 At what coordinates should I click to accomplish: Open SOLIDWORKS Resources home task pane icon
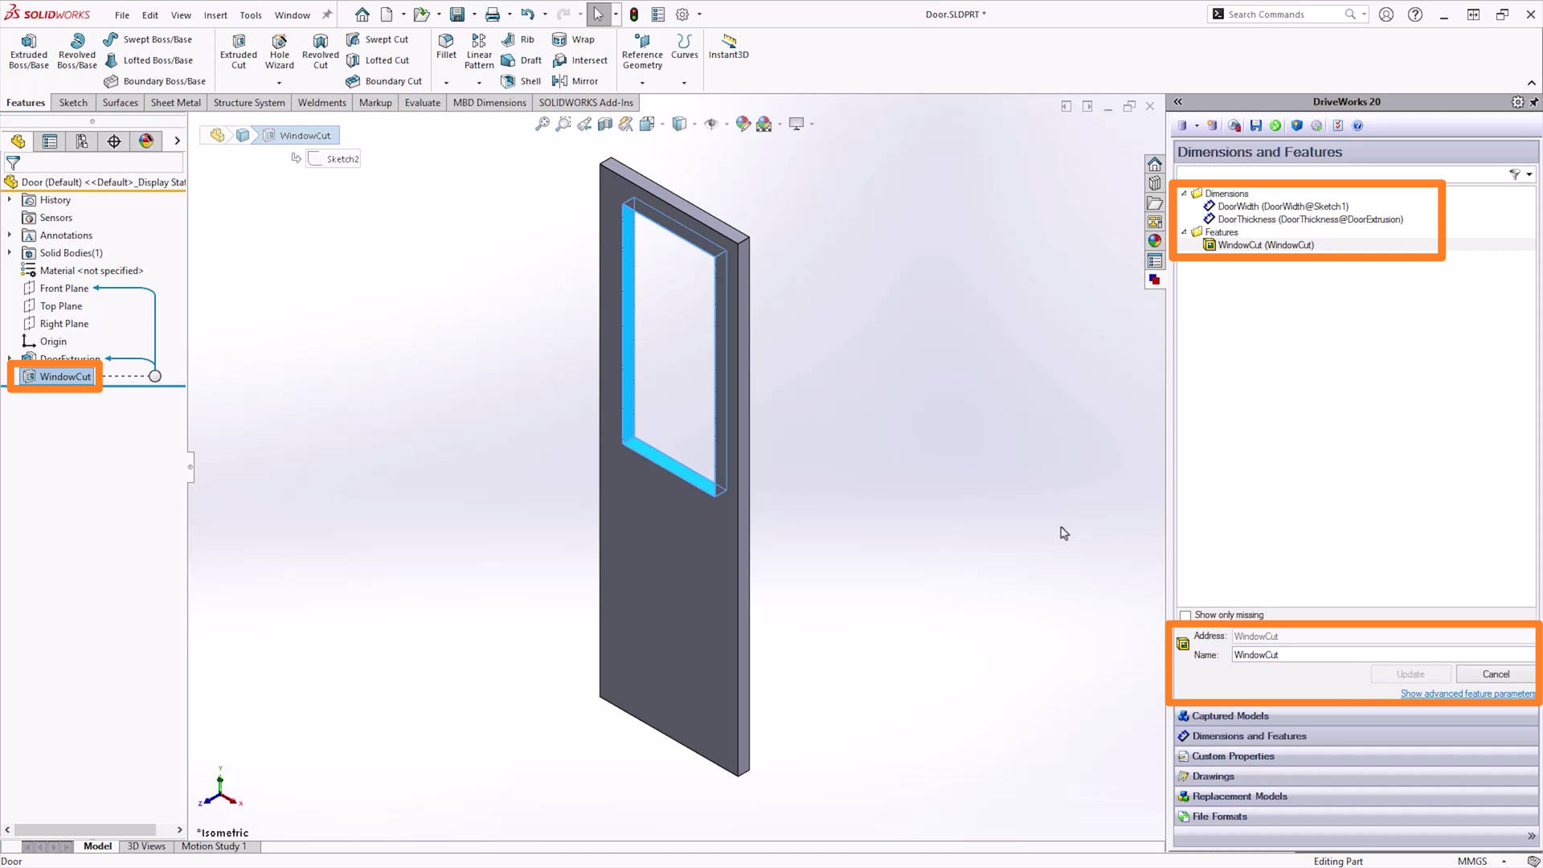pos(1155,164)
